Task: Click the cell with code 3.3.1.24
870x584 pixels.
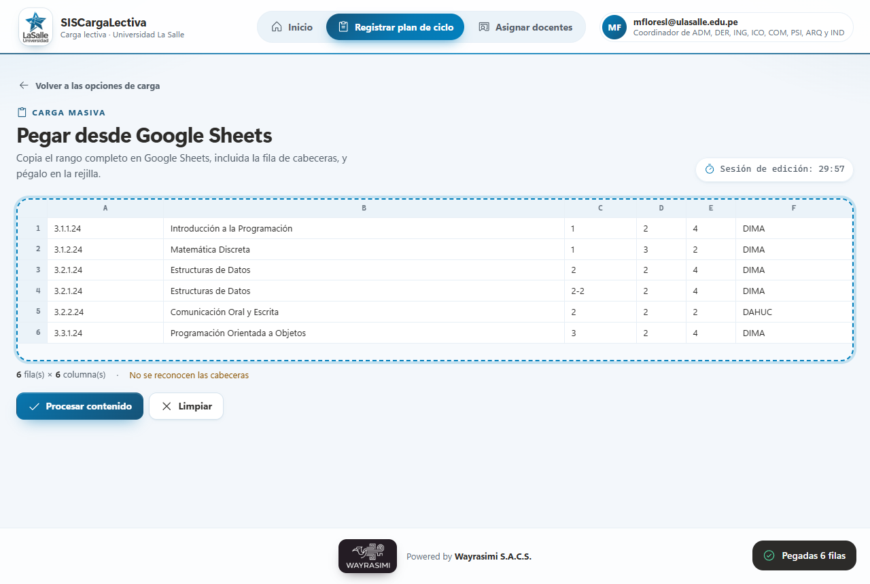Action: pos(105,333)
